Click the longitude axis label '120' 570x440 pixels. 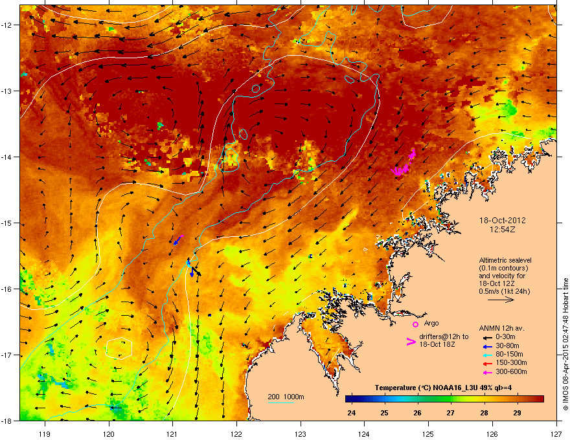(x=109, y=434)
